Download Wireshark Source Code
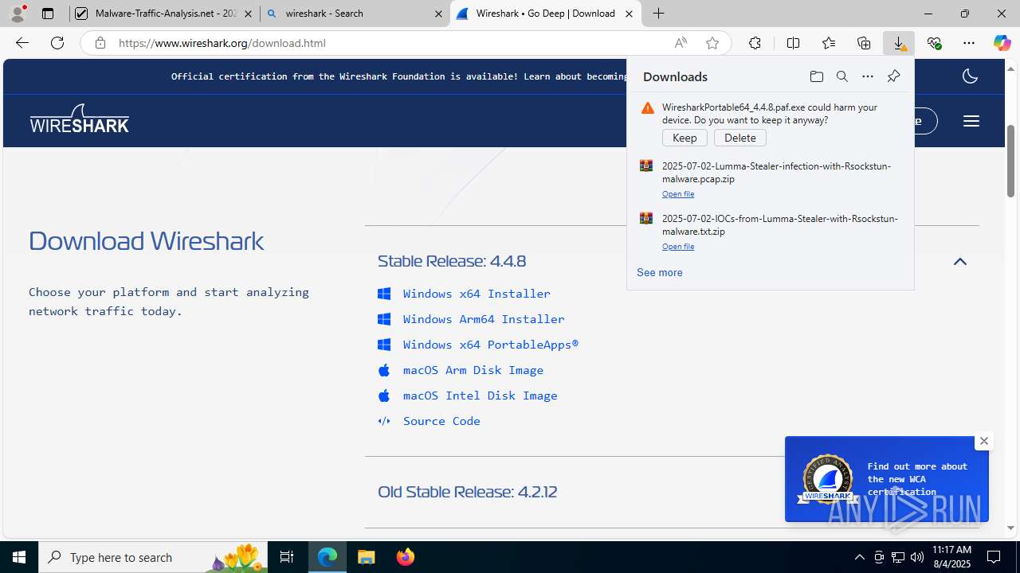Viewport: 1020px width, 573px height. point(441,421)
